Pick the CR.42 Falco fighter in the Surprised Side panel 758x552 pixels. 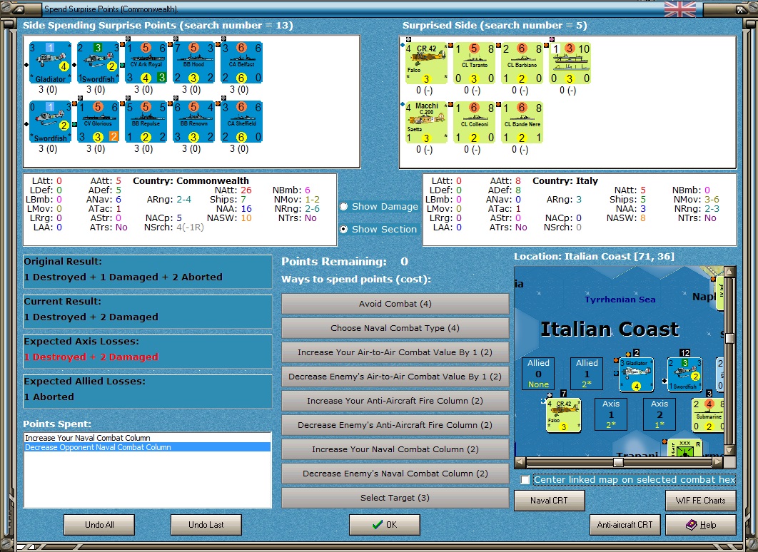tap(426, 63)
